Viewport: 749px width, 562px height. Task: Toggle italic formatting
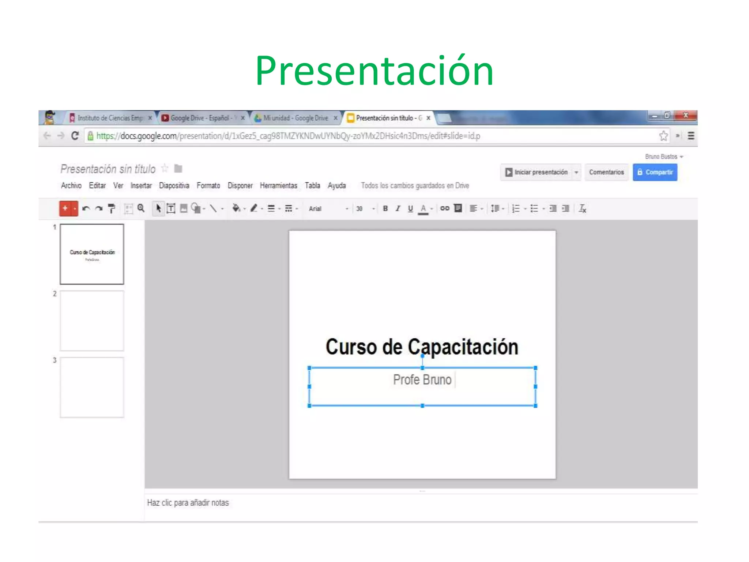coord(398,209)
